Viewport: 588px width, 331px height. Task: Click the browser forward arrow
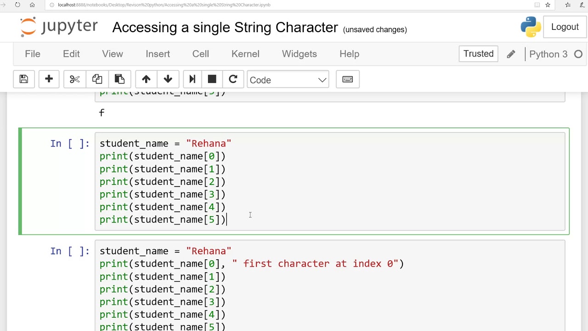coord(4,5)
